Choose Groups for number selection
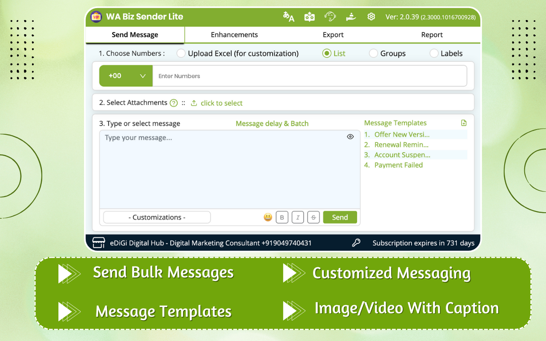The width and height of the screenshot is (546, 341). [x=374, y=53]
